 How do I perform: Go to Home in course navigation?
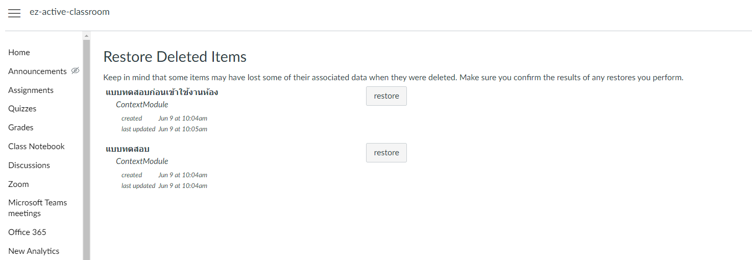coord(19,53)
